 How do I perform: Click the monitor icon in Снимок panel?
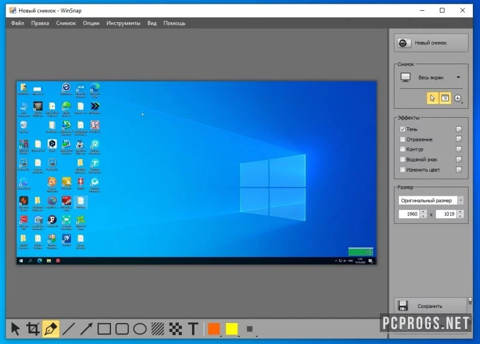[406, 77]
